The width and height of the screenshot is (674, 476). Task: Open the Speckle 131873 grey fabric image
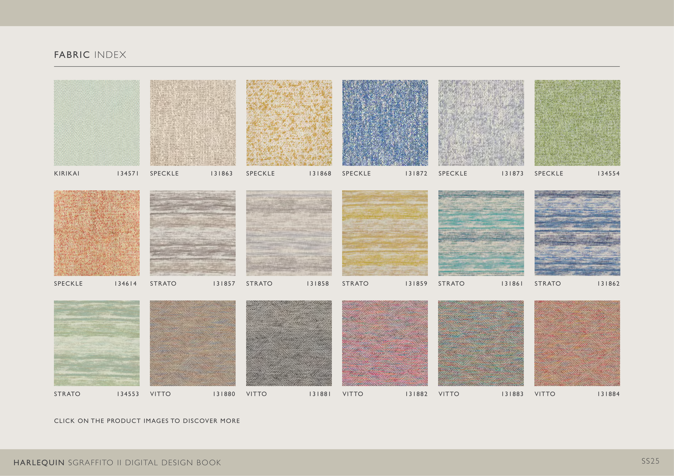point(481,123)
